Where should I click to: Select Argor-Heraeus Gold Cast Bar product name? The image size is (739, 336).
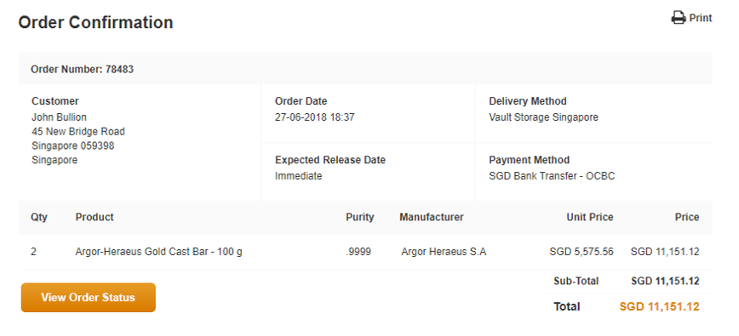159,252
